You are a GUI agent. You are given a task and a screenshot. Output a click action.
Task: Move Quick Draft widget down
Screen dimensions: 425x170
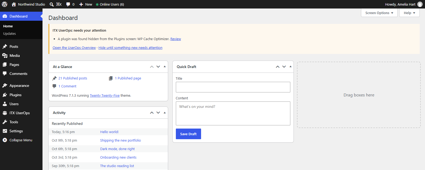pyautogui.click(x=284, y=67)
